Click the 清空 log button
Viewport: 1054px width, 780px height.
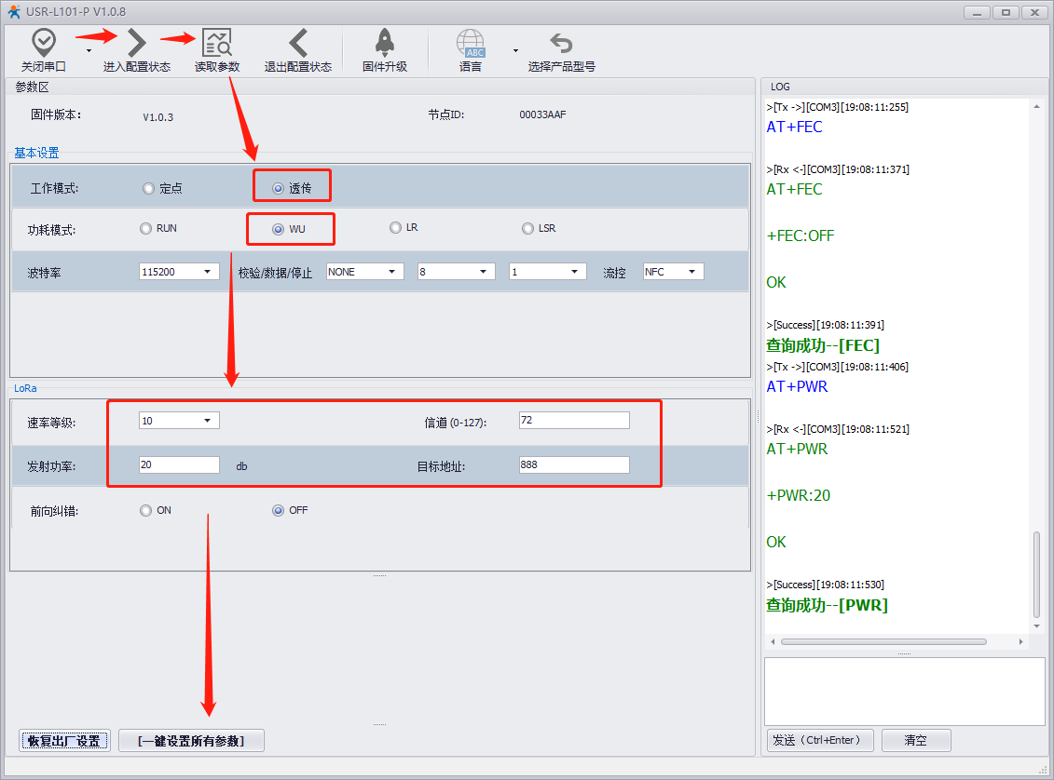point(915,740)
